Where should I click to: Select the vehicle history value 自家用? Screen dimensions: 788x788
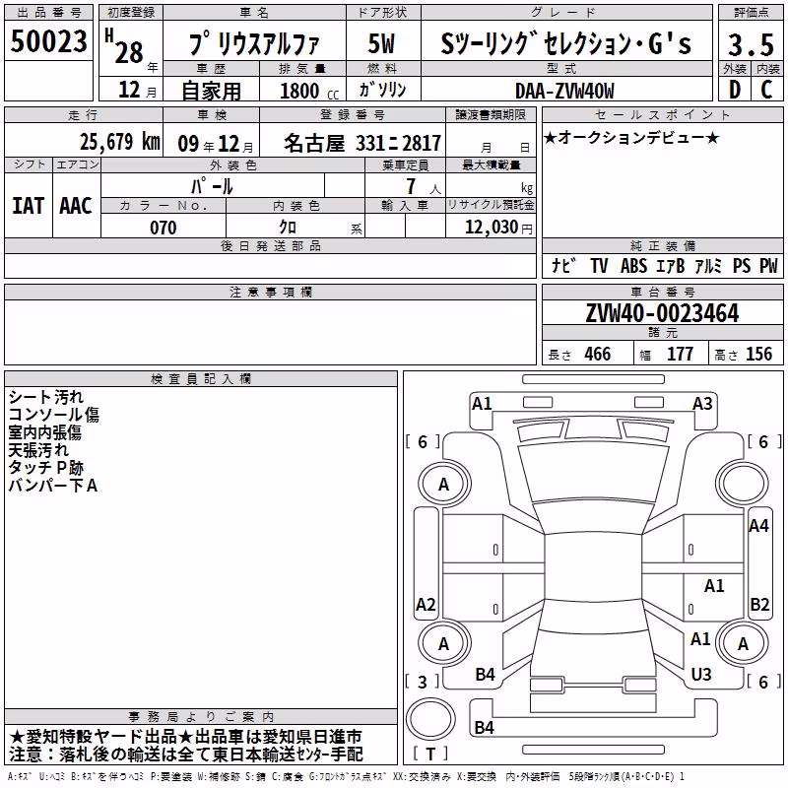pos(211,91)
